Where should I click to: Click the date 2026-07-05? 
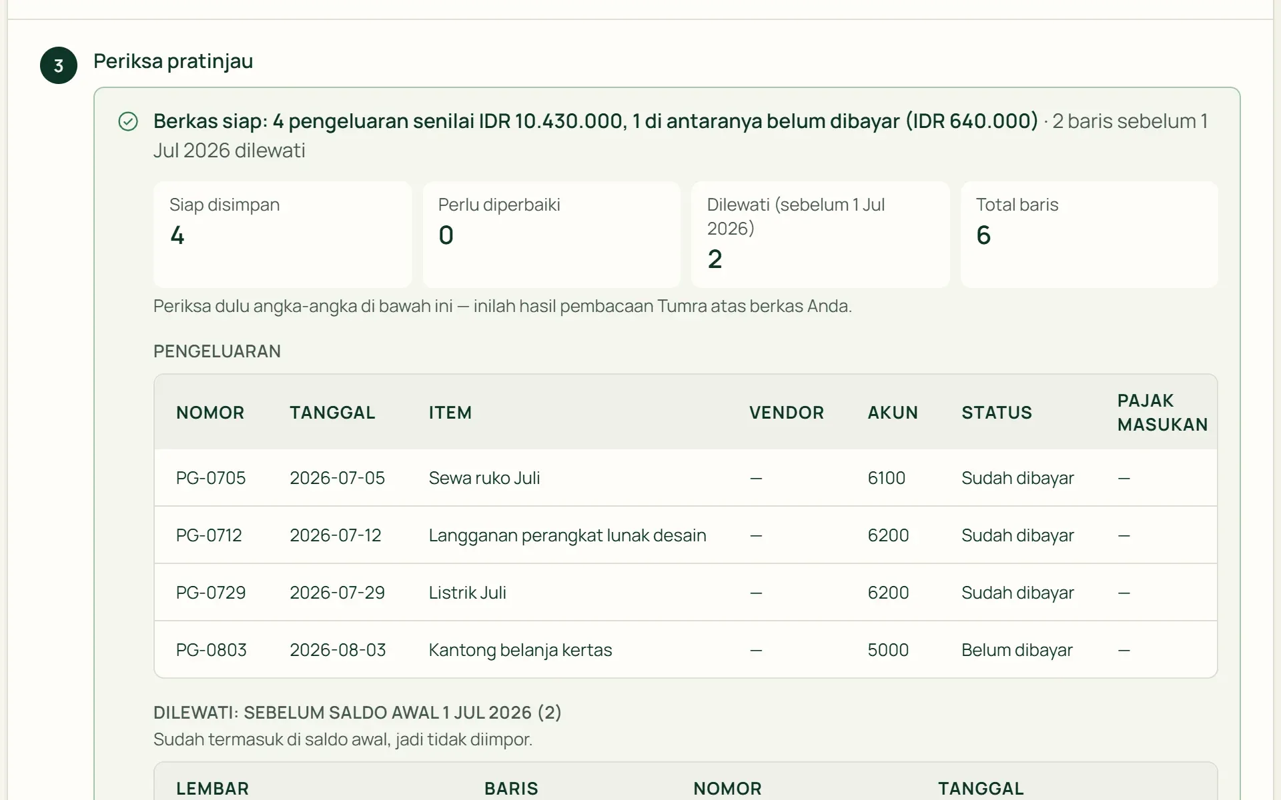tap(337, 478)
